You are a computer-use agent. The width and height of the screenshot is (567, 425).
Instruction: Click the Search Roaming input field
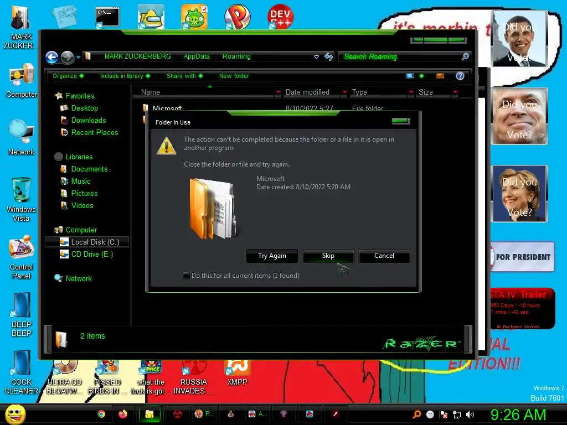[x=400, y=57]
